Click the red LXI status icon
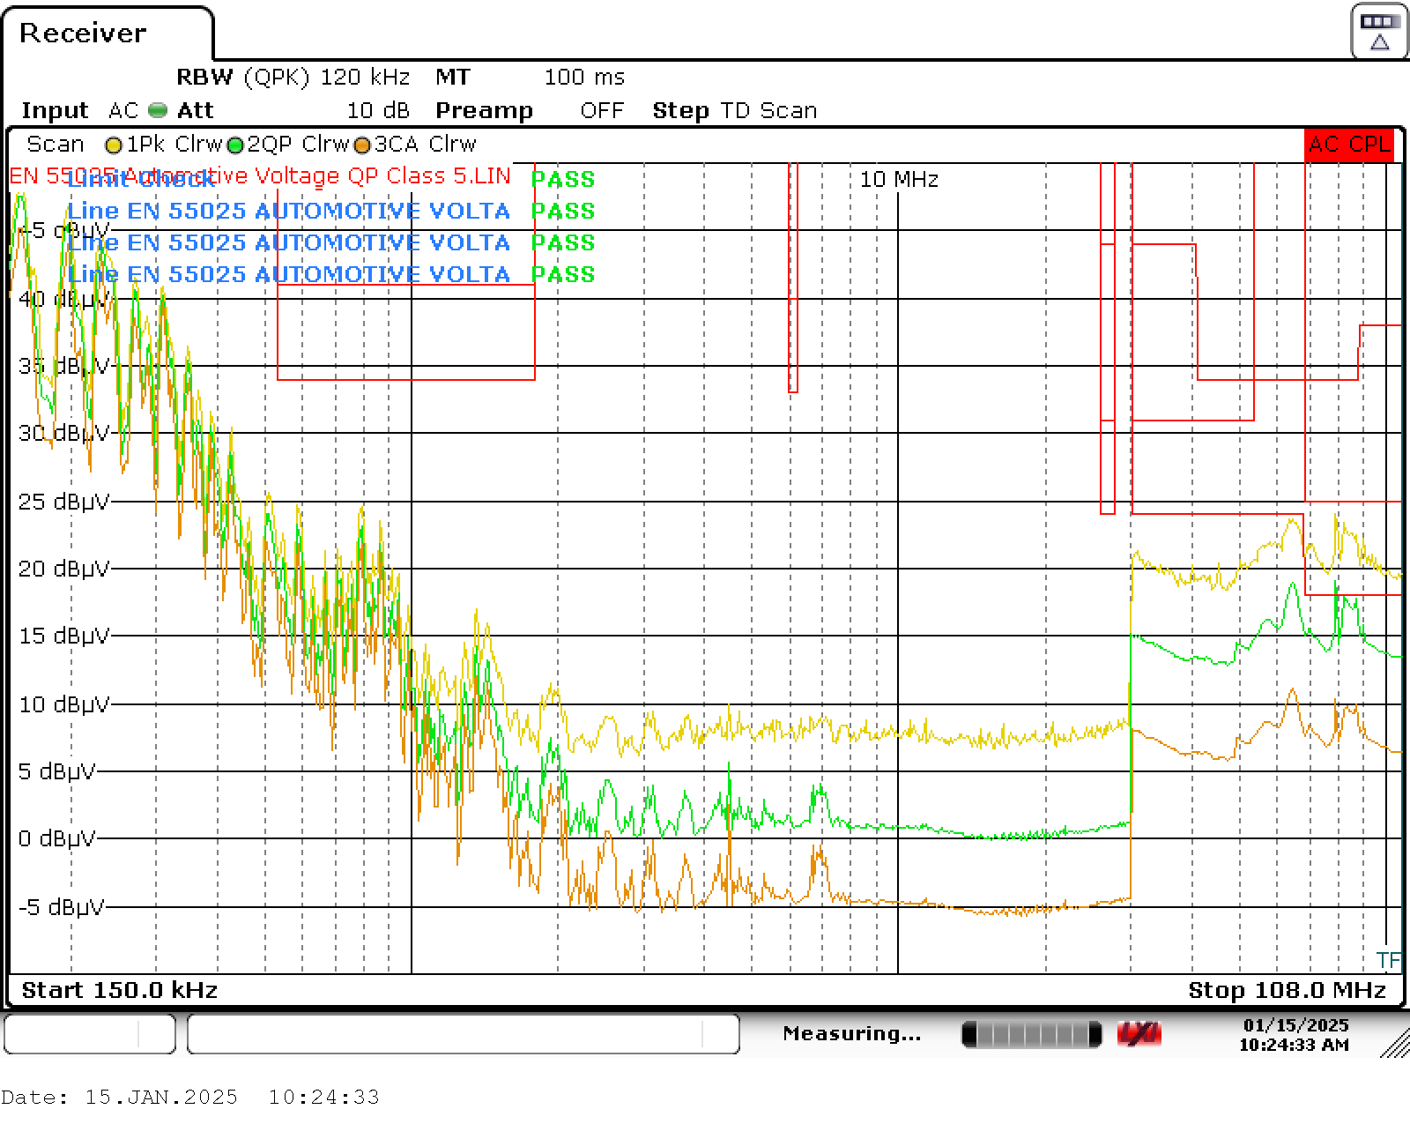 [x=1139, y=1033]
